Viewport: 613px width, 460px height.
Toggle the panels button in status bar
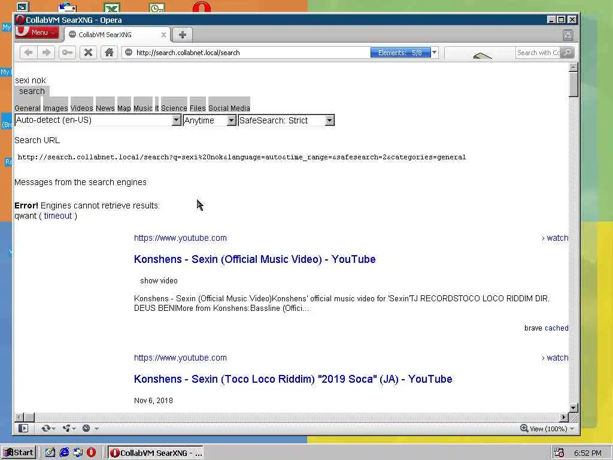pyautogui.click(x=23, y=428)
